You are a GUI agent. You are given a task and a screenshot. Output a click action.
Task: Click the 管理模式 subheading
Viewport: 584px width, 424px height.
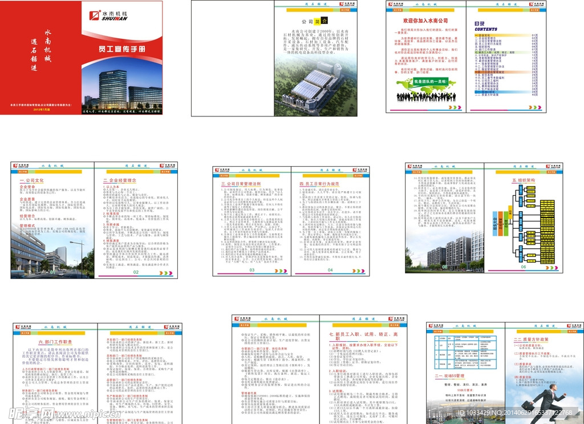[x=27, y=226]
